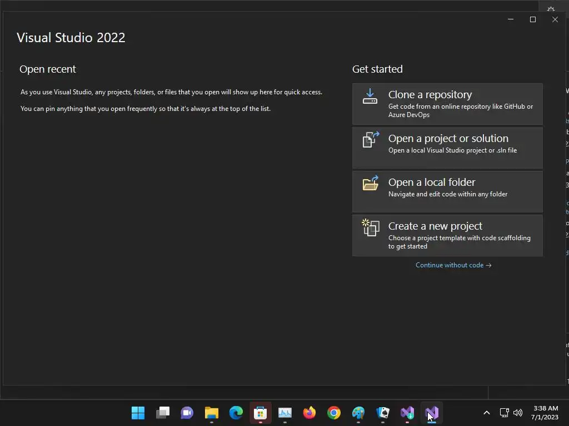Click 'Open a local Visual Studio project' description
The image size is (569, 426).
pyautogui.click(x=452, y=150)
